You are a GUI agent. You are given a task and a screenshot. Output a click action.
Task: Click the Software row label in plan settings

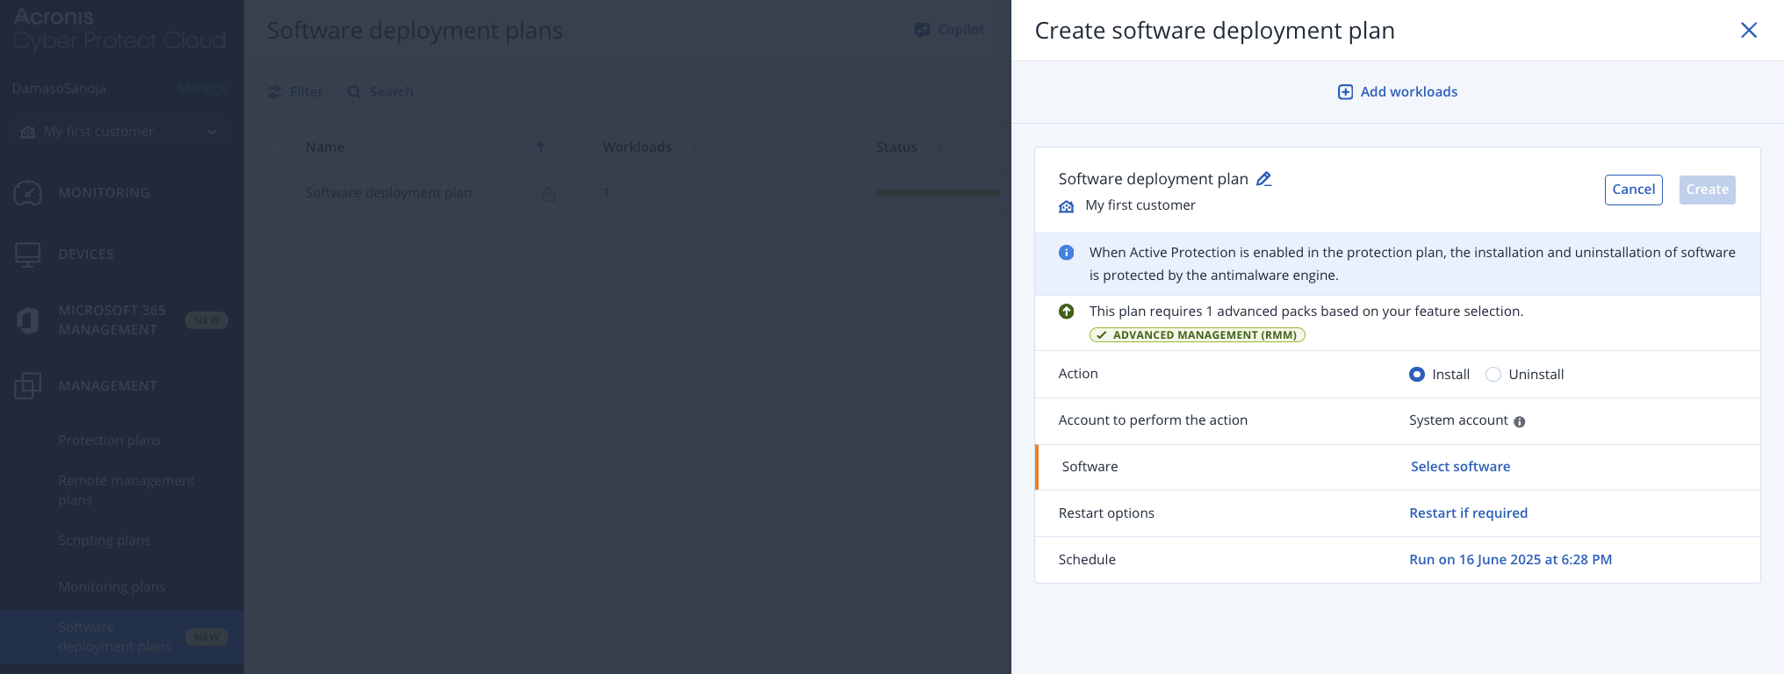click(1090, 467)
